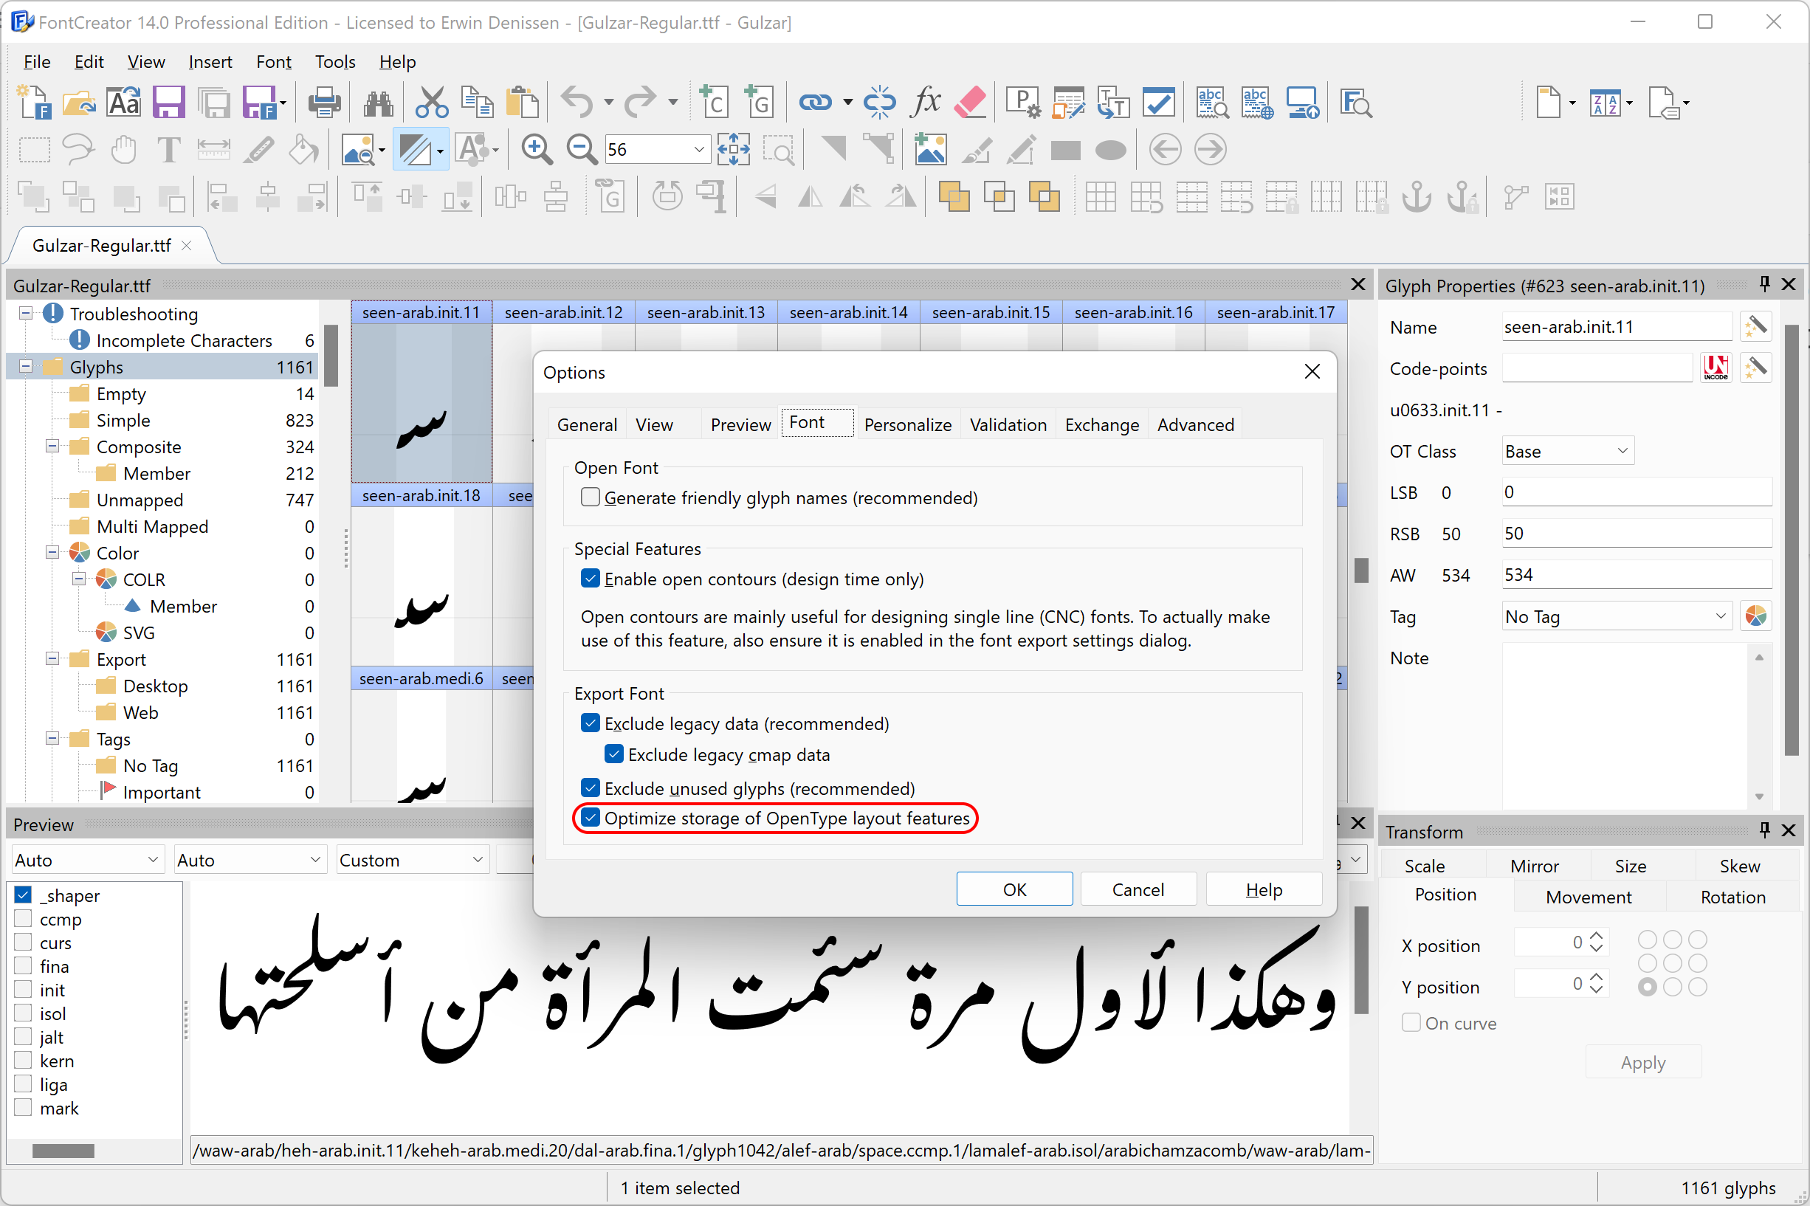Open the Tools menu

[x=335, y=61]
